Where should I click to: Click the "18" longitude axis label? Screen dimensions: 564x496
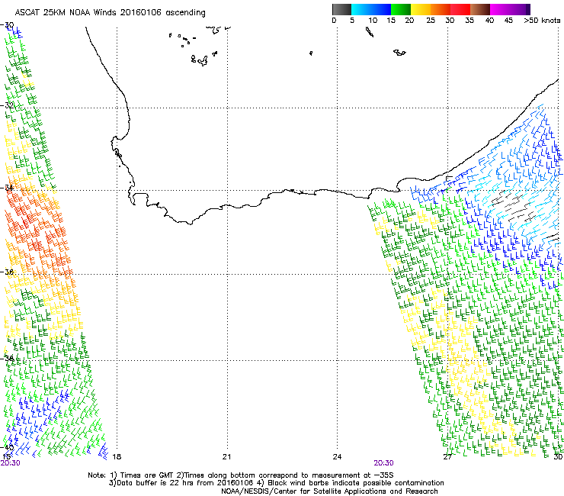click(117, 457)
